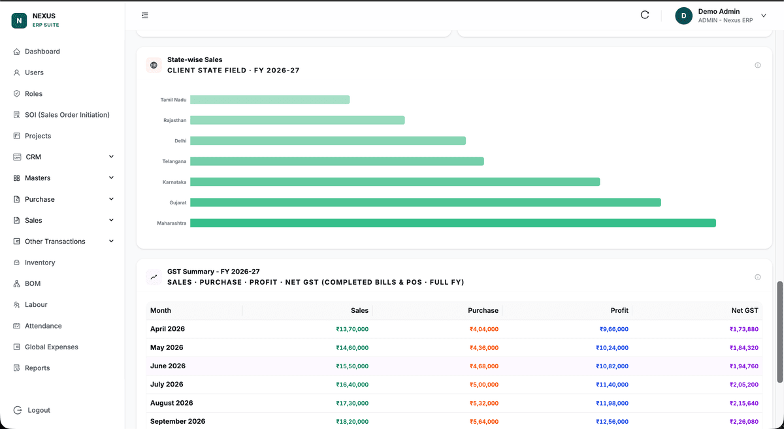
Task: Click the refresh icon in header
Action: click(x=645, y=15)
